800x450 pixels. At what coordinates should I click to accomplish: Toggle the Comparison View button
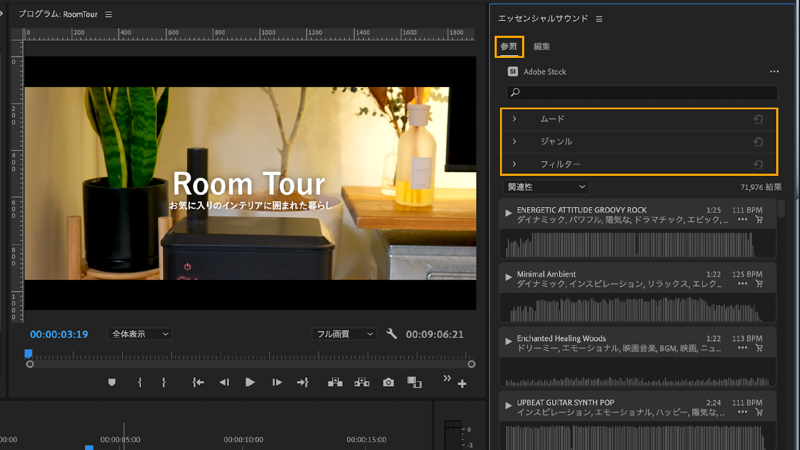pyautogui.click(x=414, y=382)
